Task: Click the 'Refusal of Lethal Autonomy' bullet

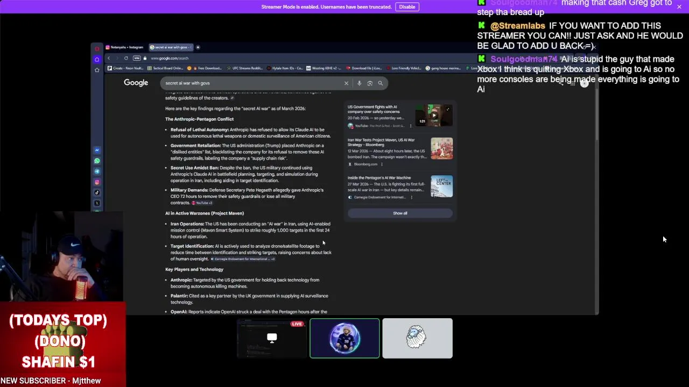Action: tap(250, 133)
